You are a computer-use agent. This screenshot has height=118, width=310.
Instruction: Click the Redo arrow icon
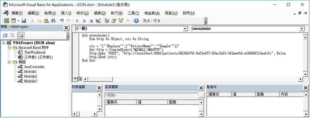pos(68,20)
